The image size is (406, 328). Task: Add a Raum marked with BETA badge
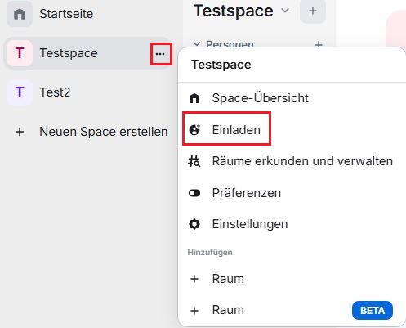pos(292,310)
